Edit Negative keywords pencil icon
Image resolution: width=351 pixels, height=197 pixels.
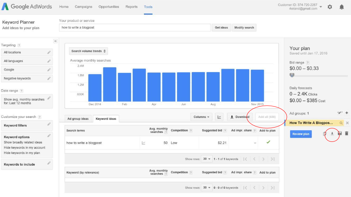click(x=49, y=78)
